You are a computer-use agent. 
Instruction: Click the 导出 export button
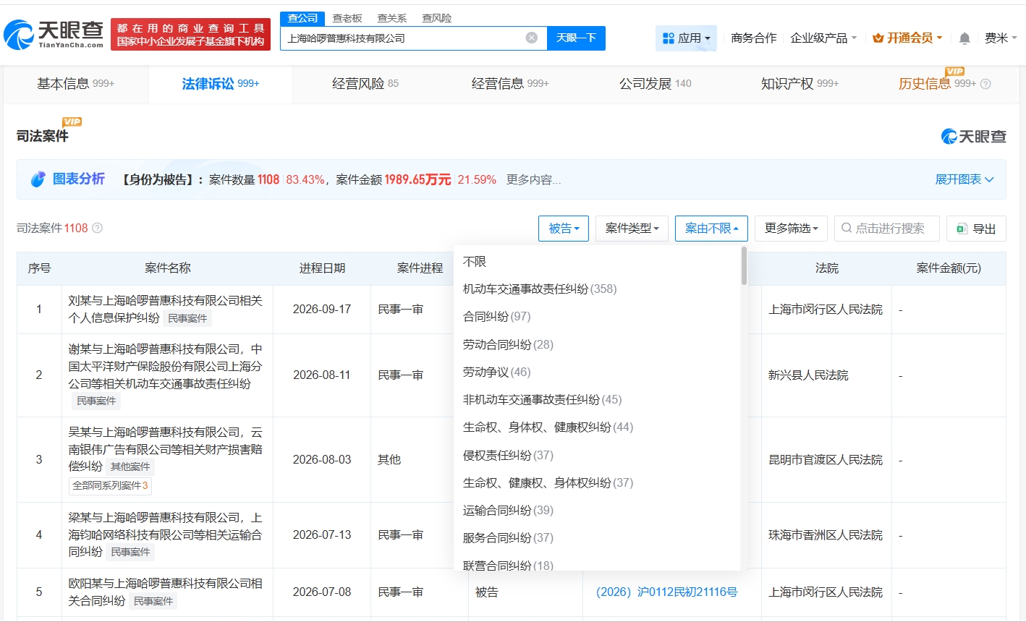[x=976, y=229]
